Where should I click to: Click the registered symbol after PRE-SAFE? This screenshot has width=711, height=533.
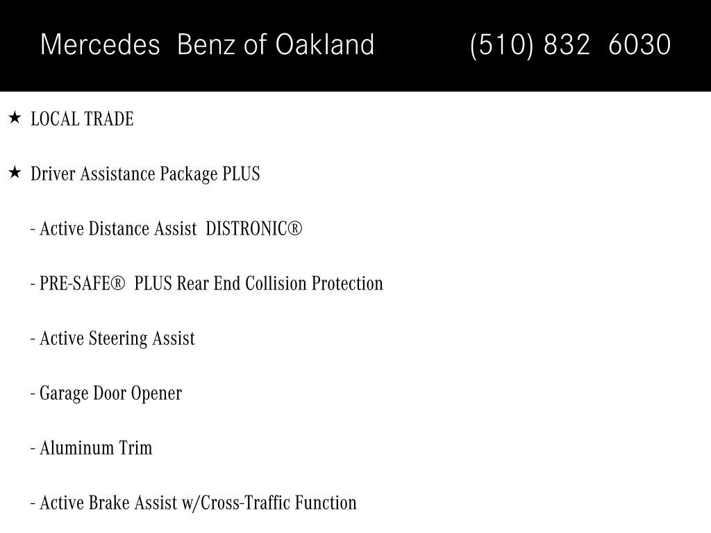[x=117, y=284]
